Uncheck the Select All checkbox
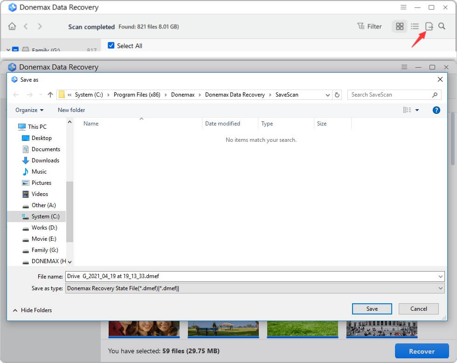457x363 pixels. [111, 46]
